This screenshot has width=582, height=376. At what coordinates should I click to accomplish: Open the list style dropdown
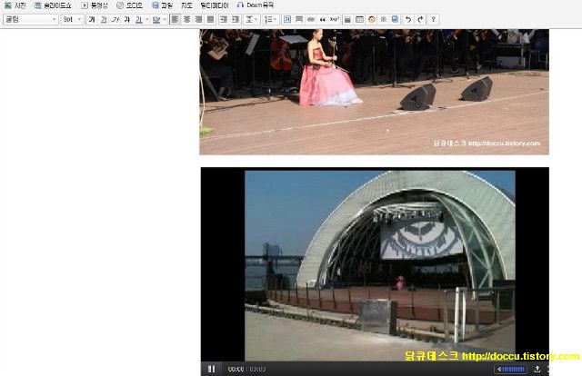pyautogui.click(x=270, y=19)
